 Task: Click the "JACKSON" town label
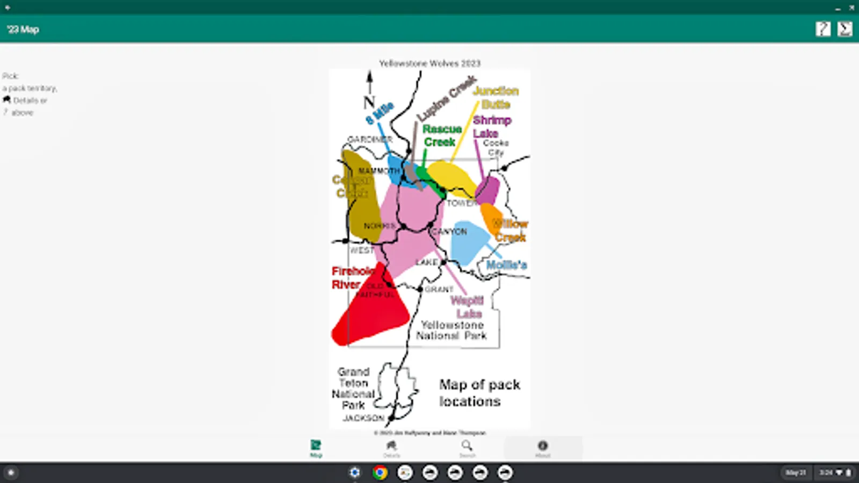pyautogui.click(x=363, y=418)
